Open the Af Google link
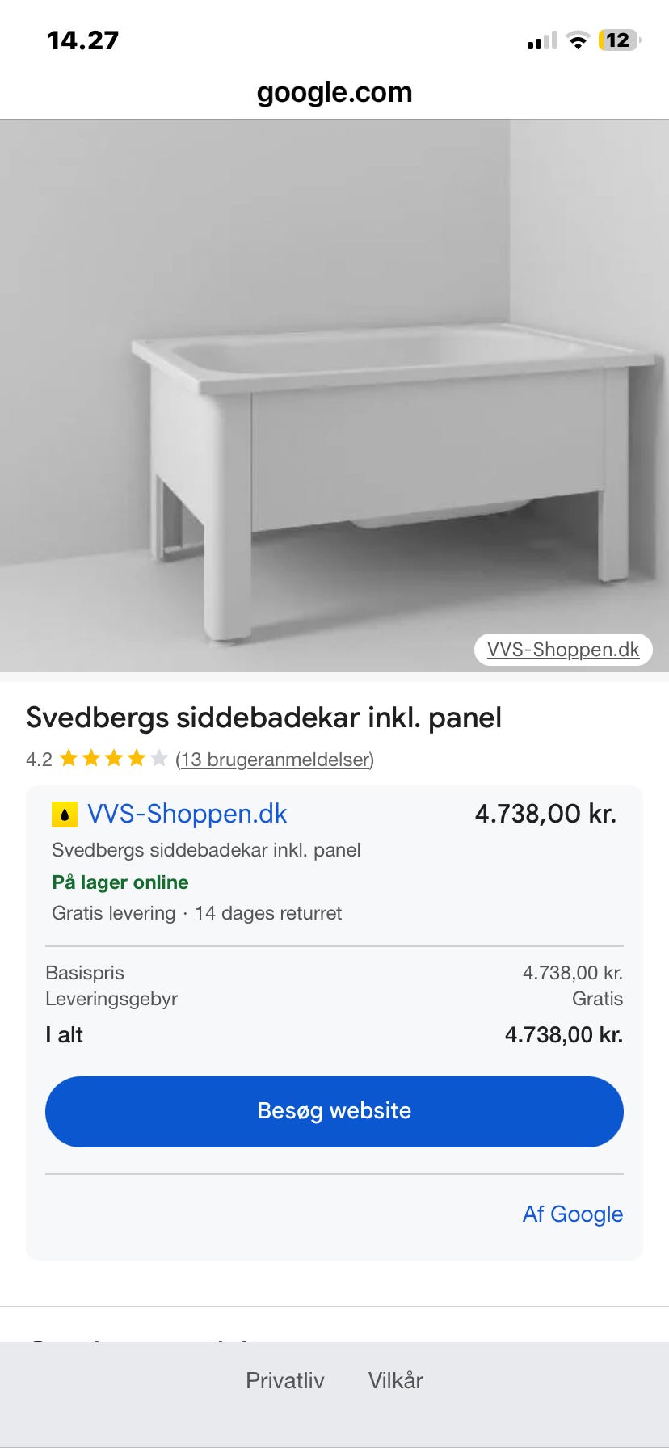669x1448 pixels. [572, 1214]
